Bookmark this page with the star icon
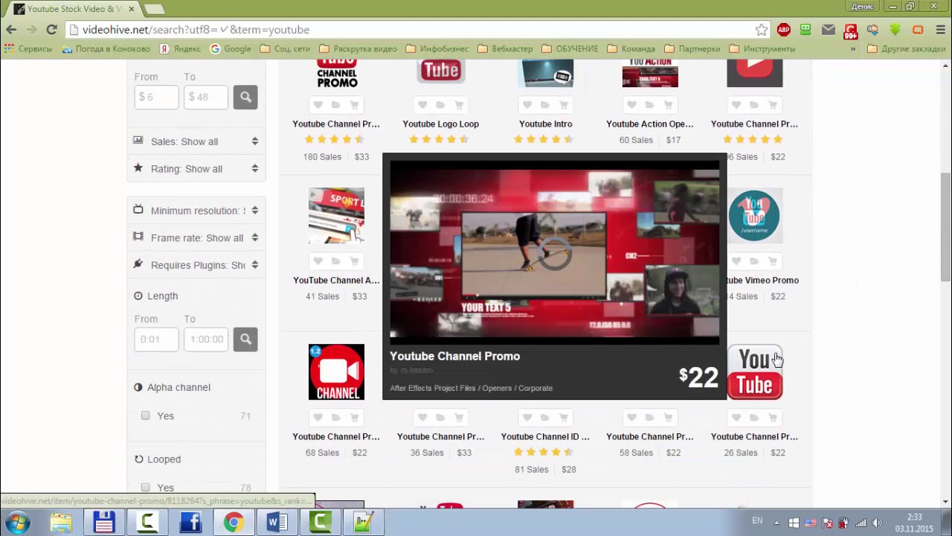The image size is (952, 536). (761, 30)
